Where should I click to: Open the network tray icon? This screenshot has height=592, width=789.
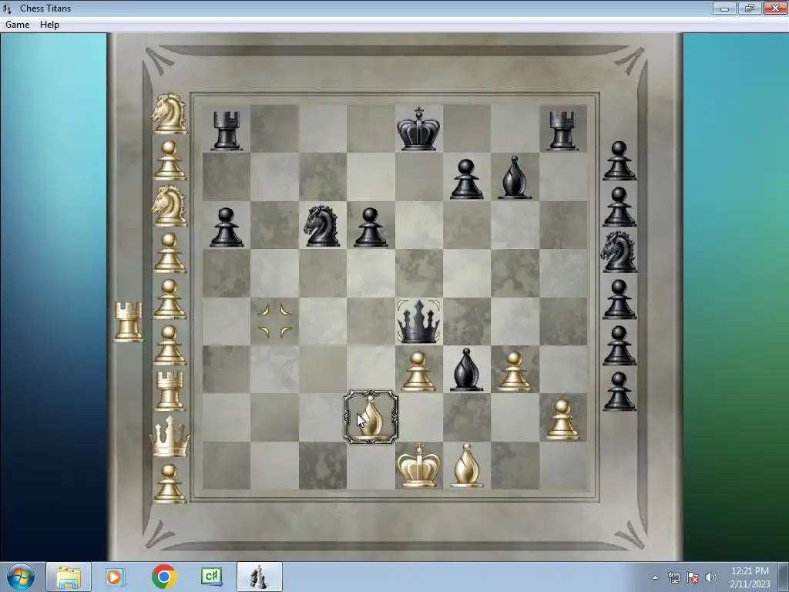[673, 577]
